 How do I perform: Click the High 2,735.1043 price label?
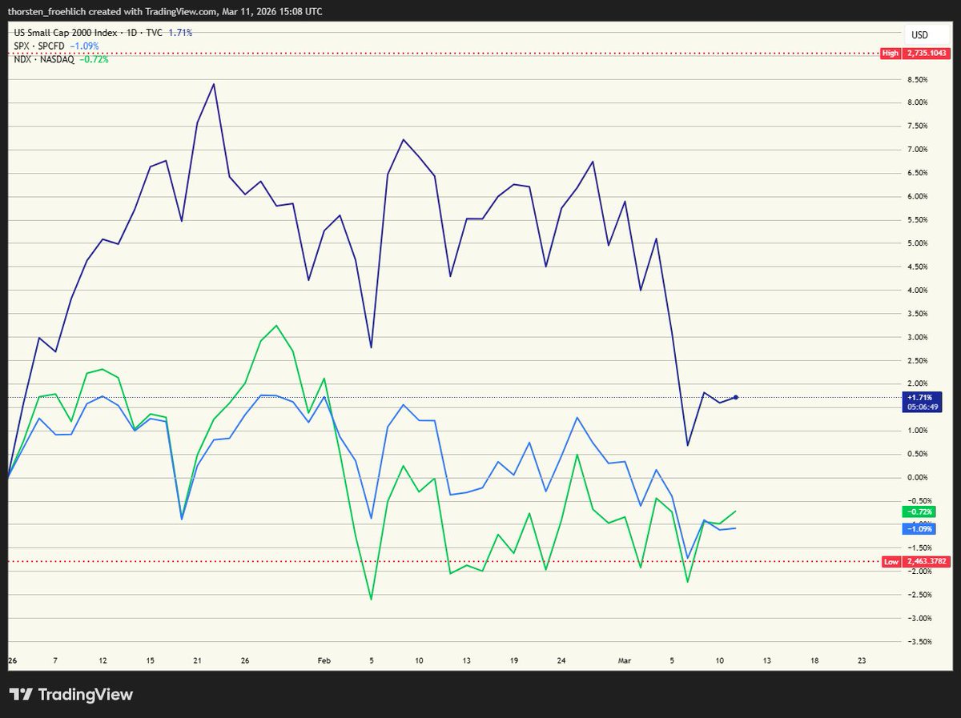point(914,54)
